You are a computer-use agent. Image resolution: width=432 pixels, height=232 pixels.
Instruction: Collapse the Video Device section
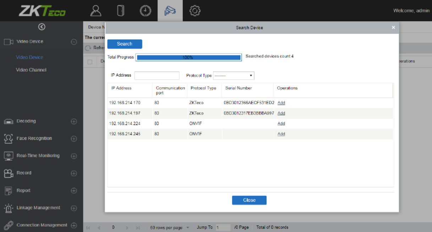click(x=74, y=42)
